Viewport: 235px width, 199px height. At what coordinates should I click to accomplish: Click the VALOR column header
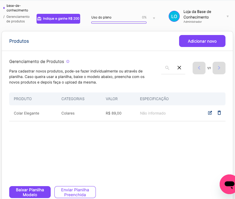click(112, 99)
